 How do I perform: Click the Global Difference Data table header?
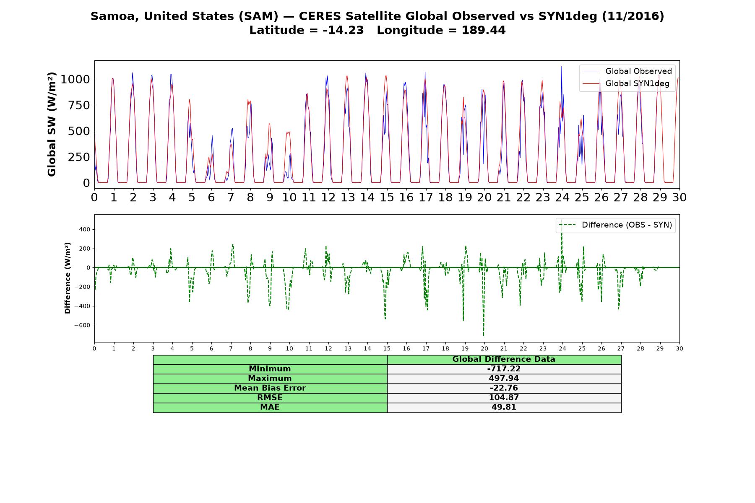coord(504,359)
